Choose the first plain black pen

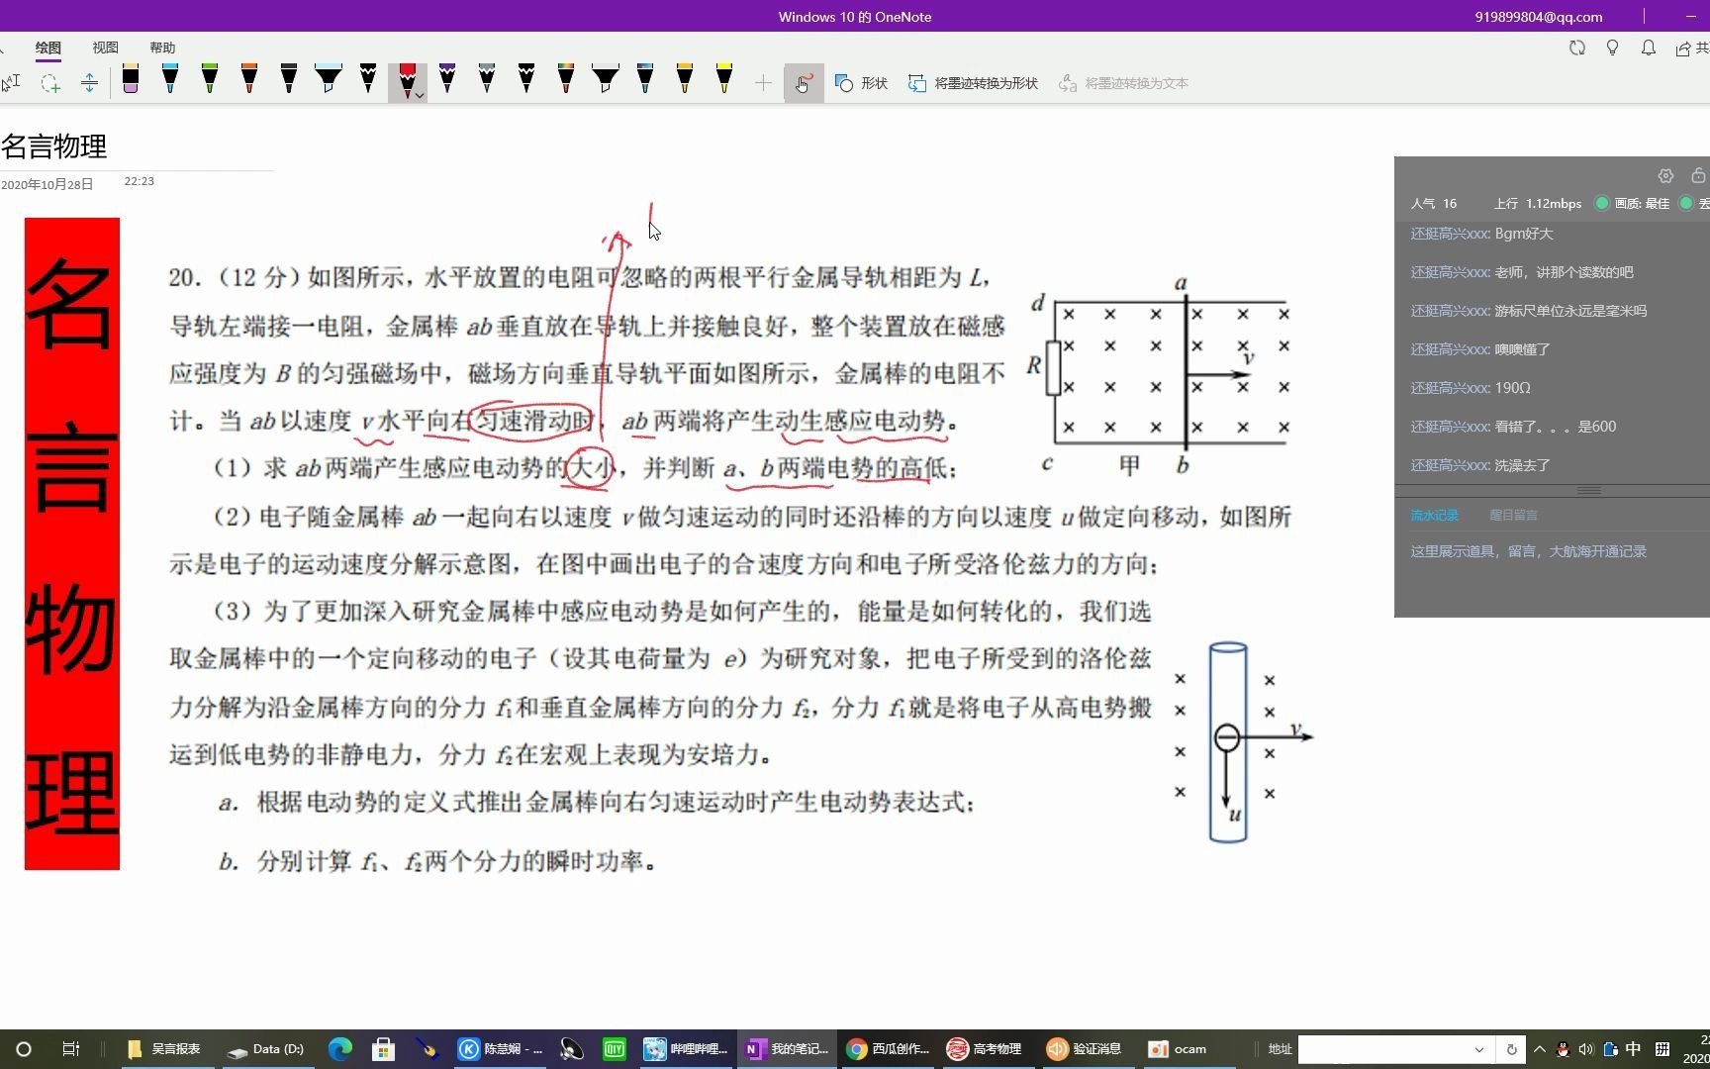pos(289,80)
